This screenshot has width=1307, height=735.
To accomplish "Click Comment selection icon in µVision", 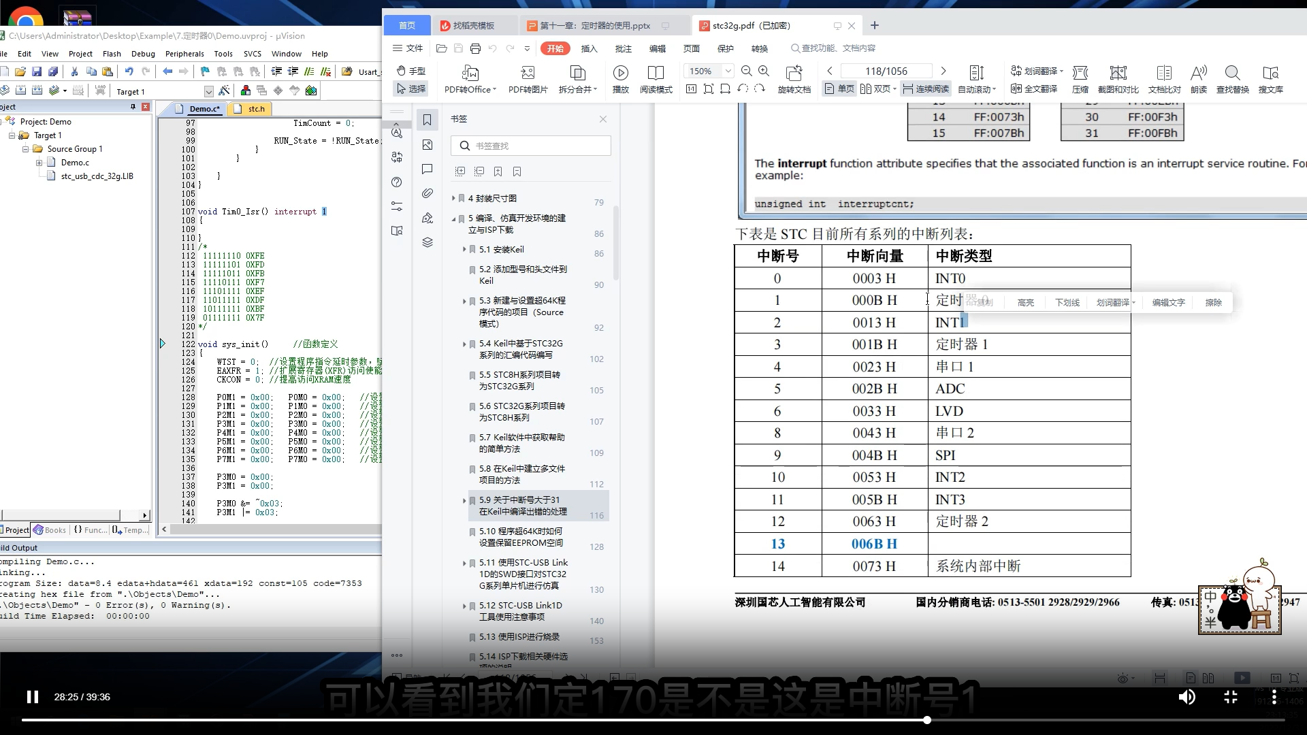I will click(310, 71).
